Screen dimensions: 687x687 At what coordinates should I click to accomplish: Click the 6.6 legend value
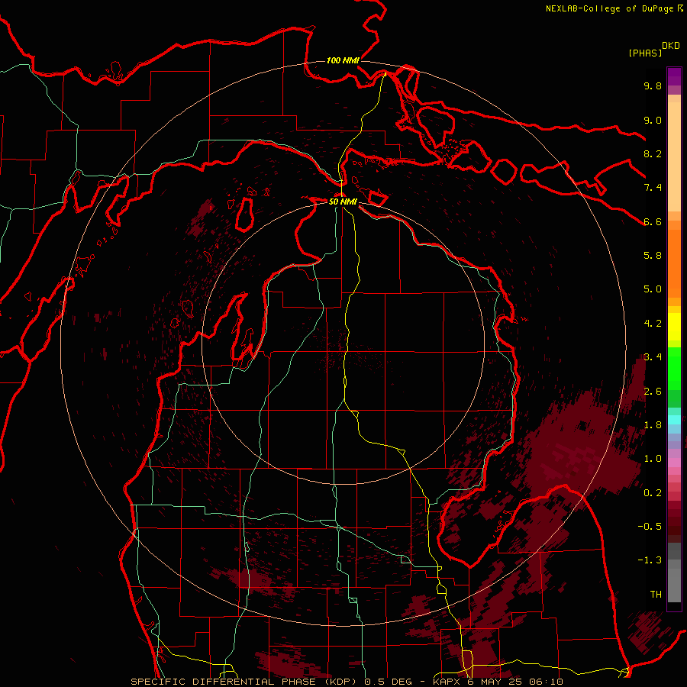(x=653, y=221)
